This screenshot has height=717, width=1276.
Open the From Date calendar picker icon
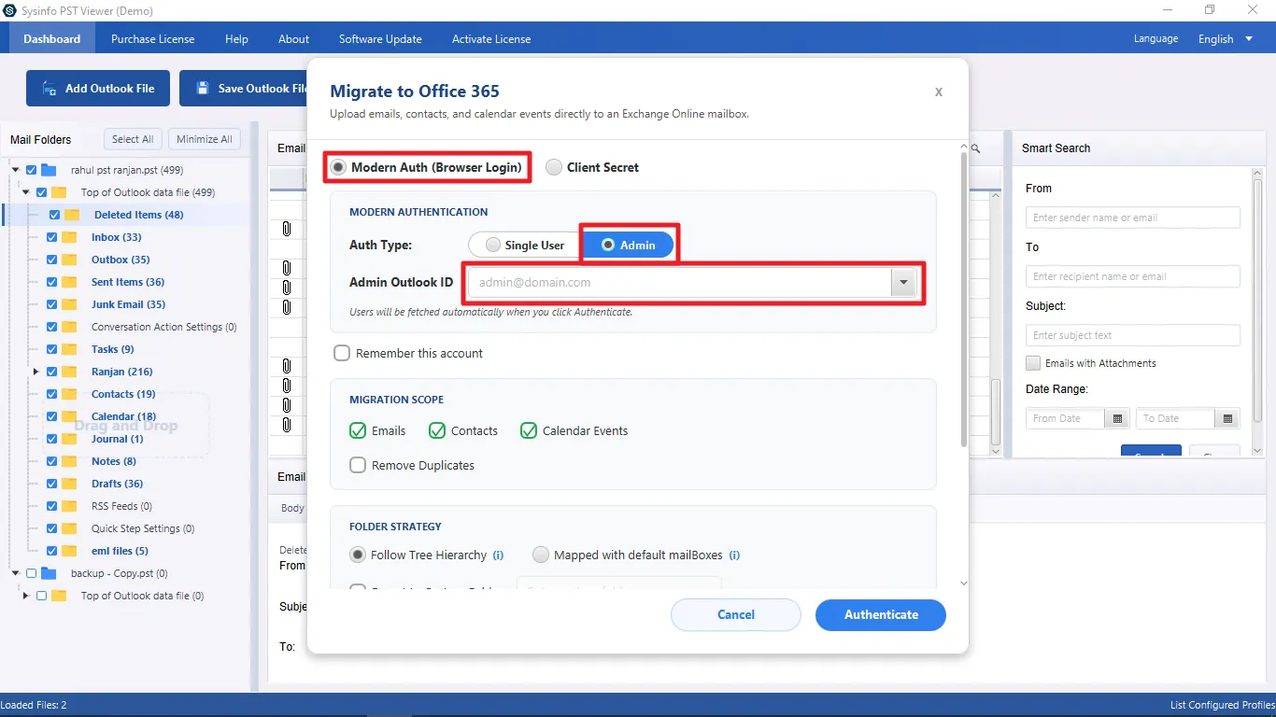click(1116, 419)
